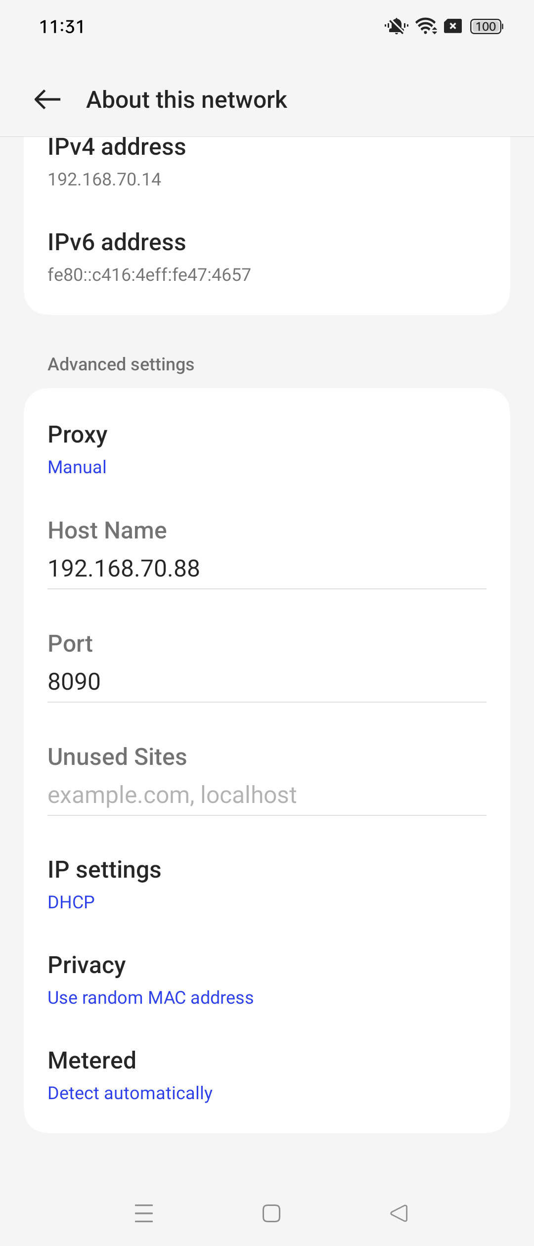Tap the back arrow icon
Screen dimensions: 534x1246
47,99
